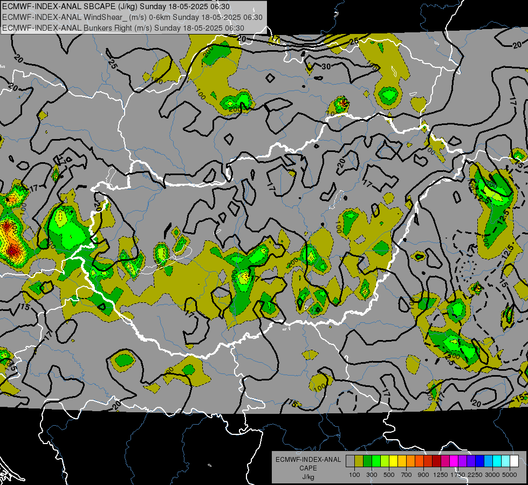Select the red-orange legend swatch
Viewport: 528px width, 485px height.
[x=420, y=461]
